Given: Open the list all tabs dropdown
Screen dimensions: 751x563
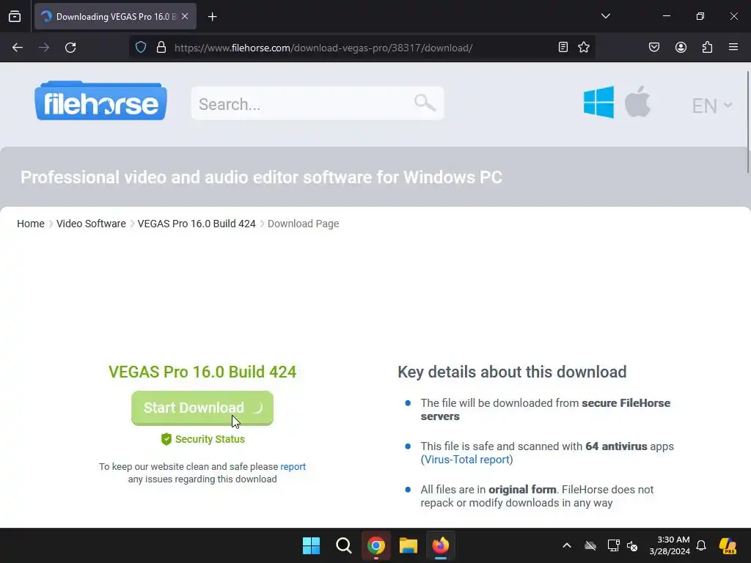Looking at the screenshot, I should tap(605, 16).
